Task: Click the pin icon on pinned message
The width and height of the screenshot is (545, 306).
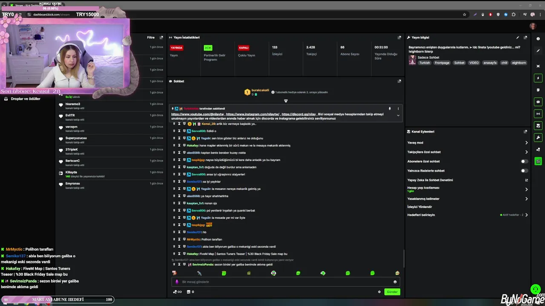Action: 390,109
